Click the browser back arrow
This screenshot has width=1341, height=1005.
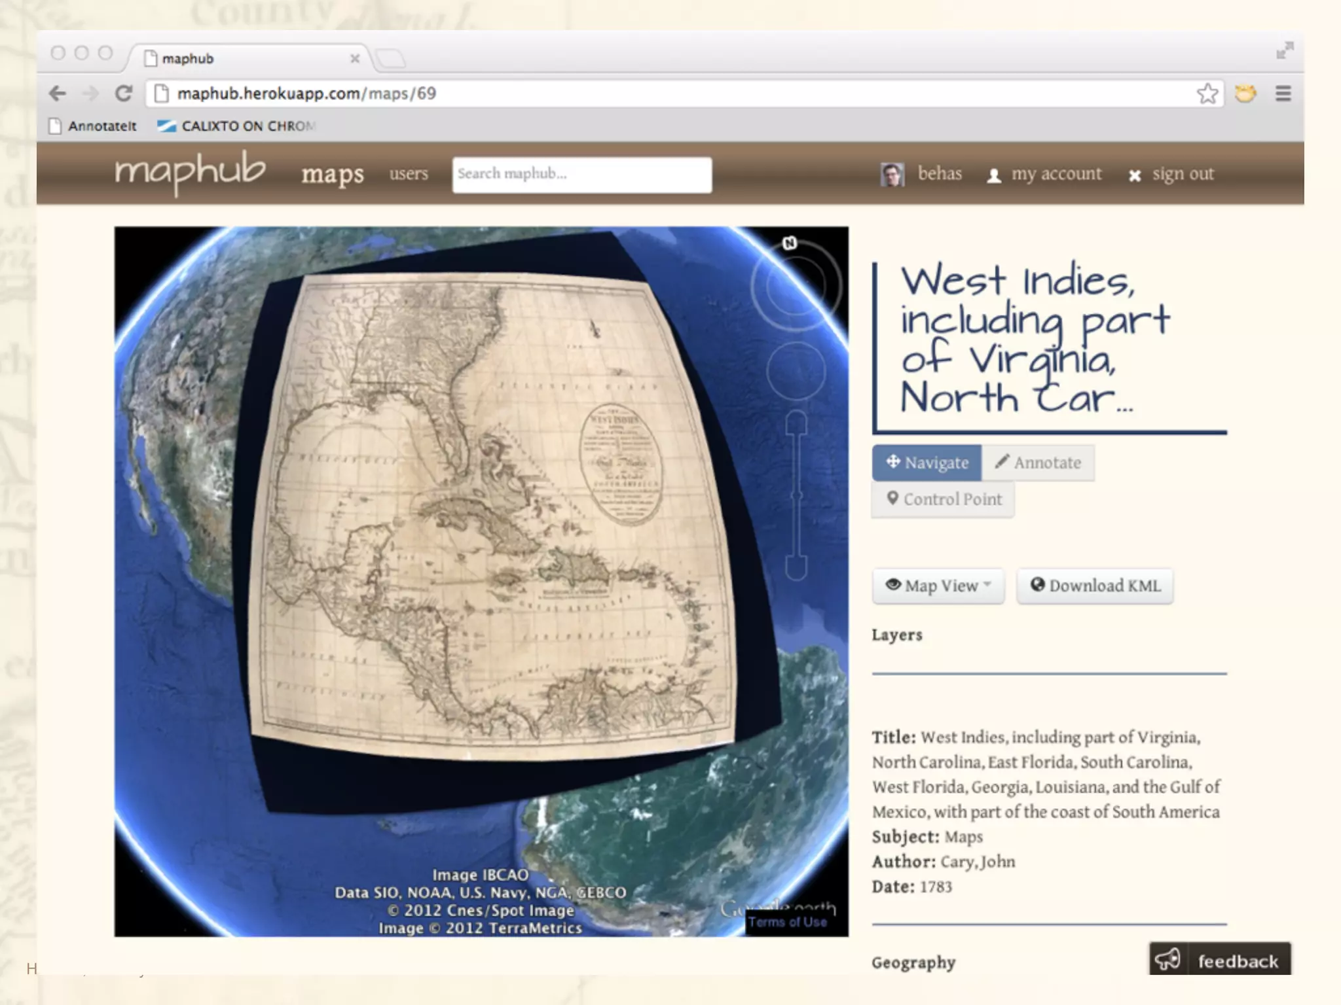click(x=58, y=94)
